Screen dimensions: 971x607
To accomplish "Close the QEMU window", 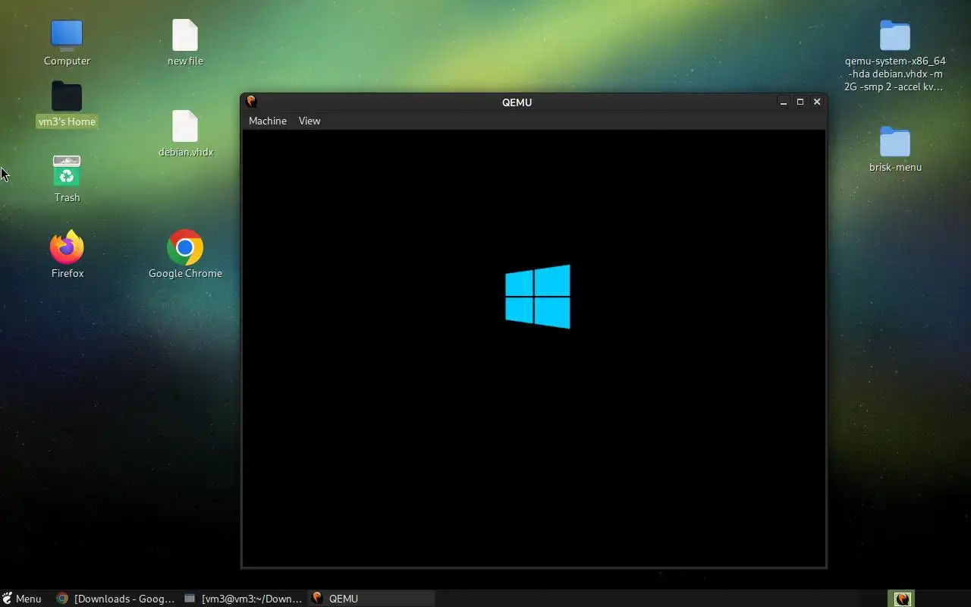I will (817, 102).
